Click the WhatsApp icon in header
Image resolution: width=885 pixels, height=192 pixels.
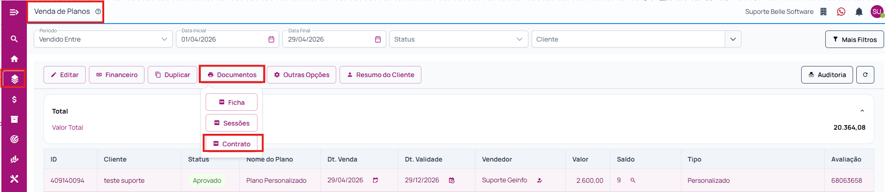[841, 12]
